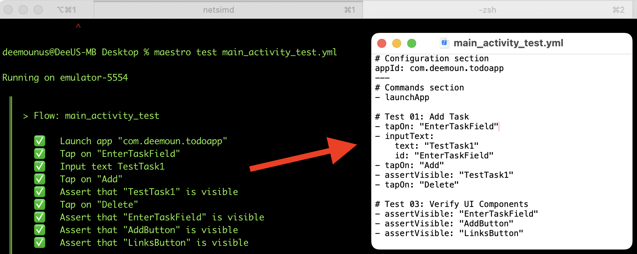Zoom the main_activity_test.yml editor window
The width and height of the screenshot is (637, 254).
tap(412, 43)
